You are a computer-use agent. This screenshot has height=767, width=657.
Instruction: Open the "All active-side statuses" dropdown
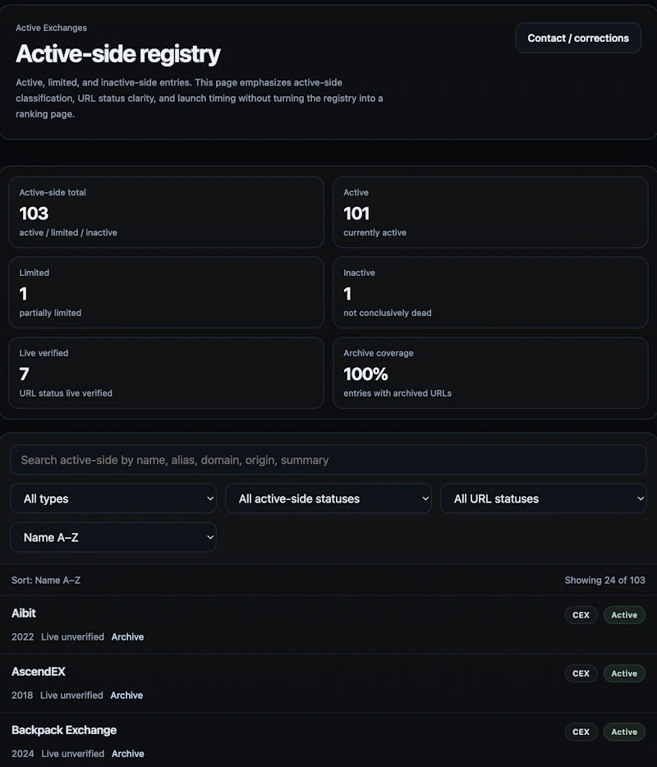(328, 498)
